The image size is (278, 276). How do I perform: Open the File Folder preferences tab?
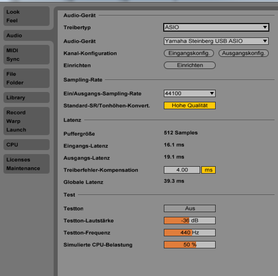tap(27, 78)
